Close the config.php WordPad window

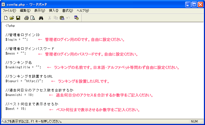point(200,5)
